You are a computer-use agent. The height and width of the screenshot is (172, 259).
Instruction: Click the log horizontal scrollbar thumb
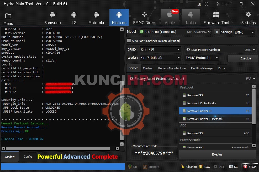point(58,149)
